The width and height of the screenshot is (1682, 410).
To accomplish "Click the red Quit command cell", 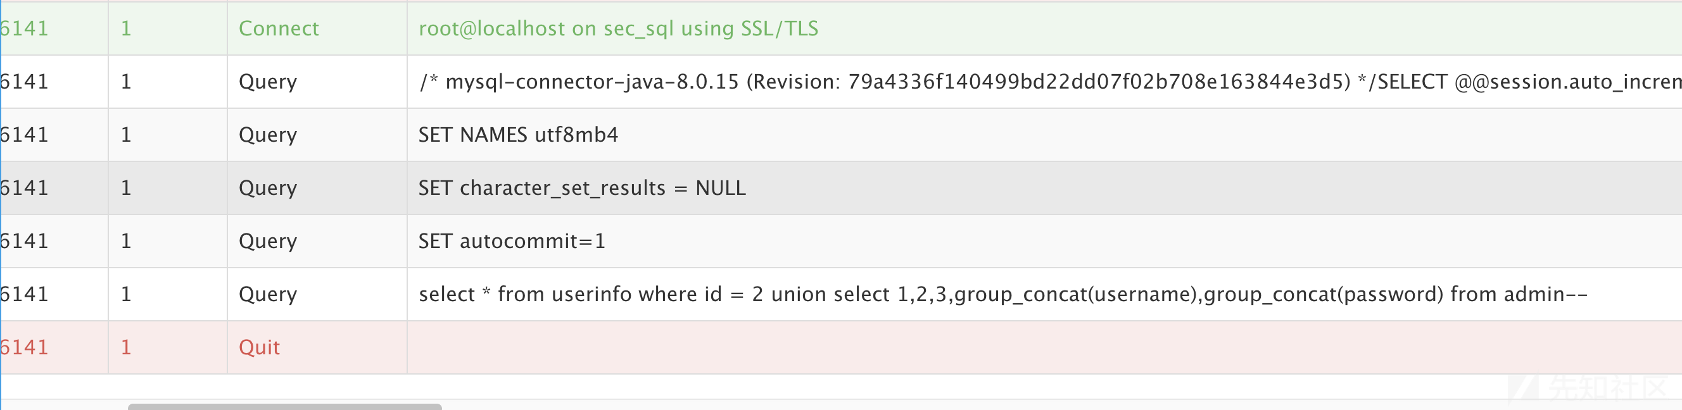I will (x=317, y=347).
